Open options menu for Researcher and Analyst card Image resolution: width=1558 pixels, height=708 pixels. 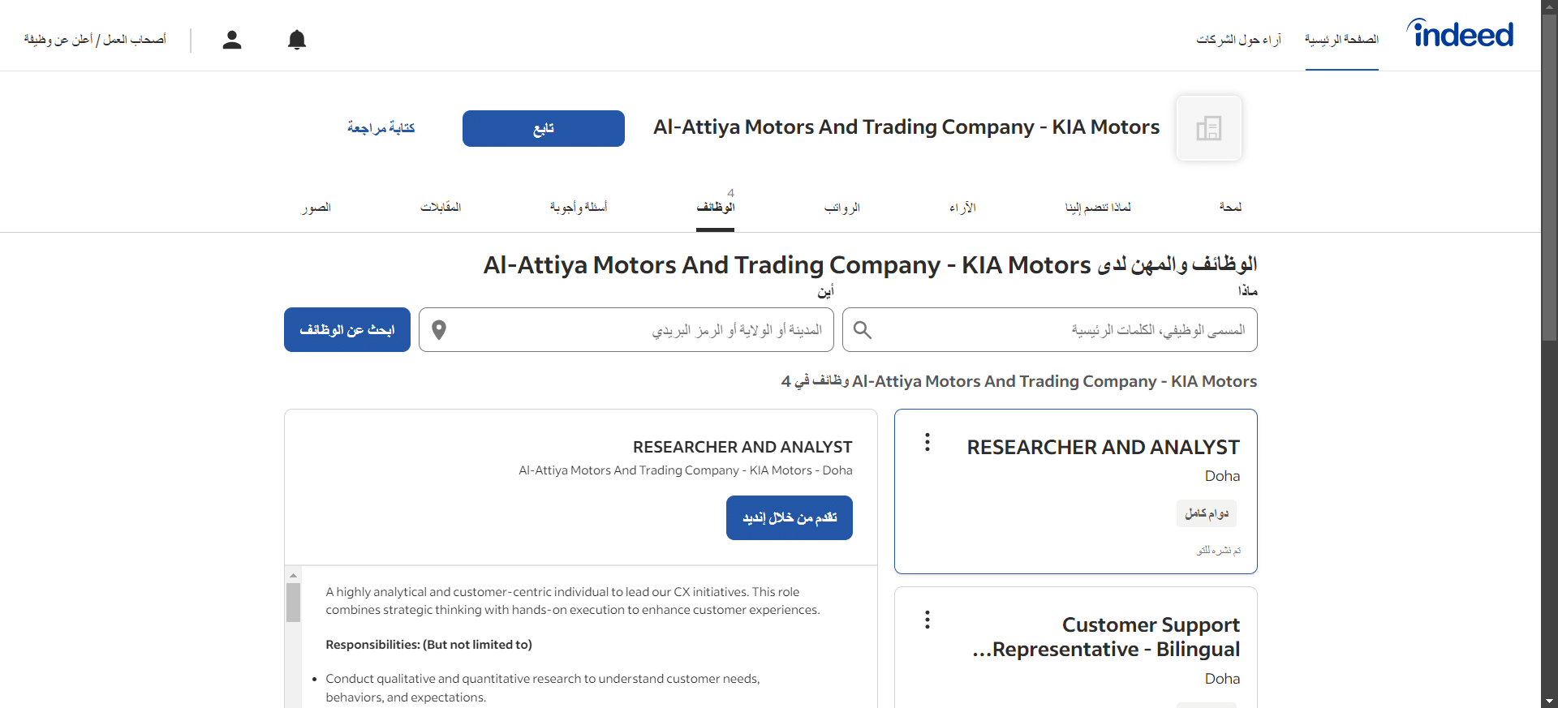927,442
